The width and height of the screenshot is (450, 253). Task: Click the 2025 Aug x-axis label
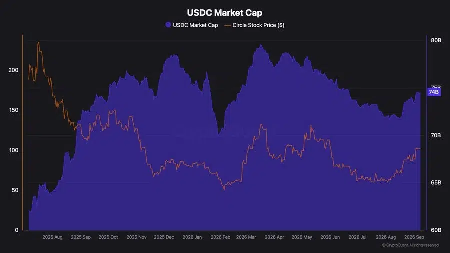[52, 237]
